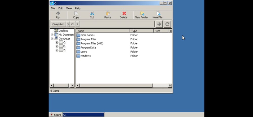253x117 pixels.
Task: Sort files by the Name column header
Action: click(x=102, y=31)
